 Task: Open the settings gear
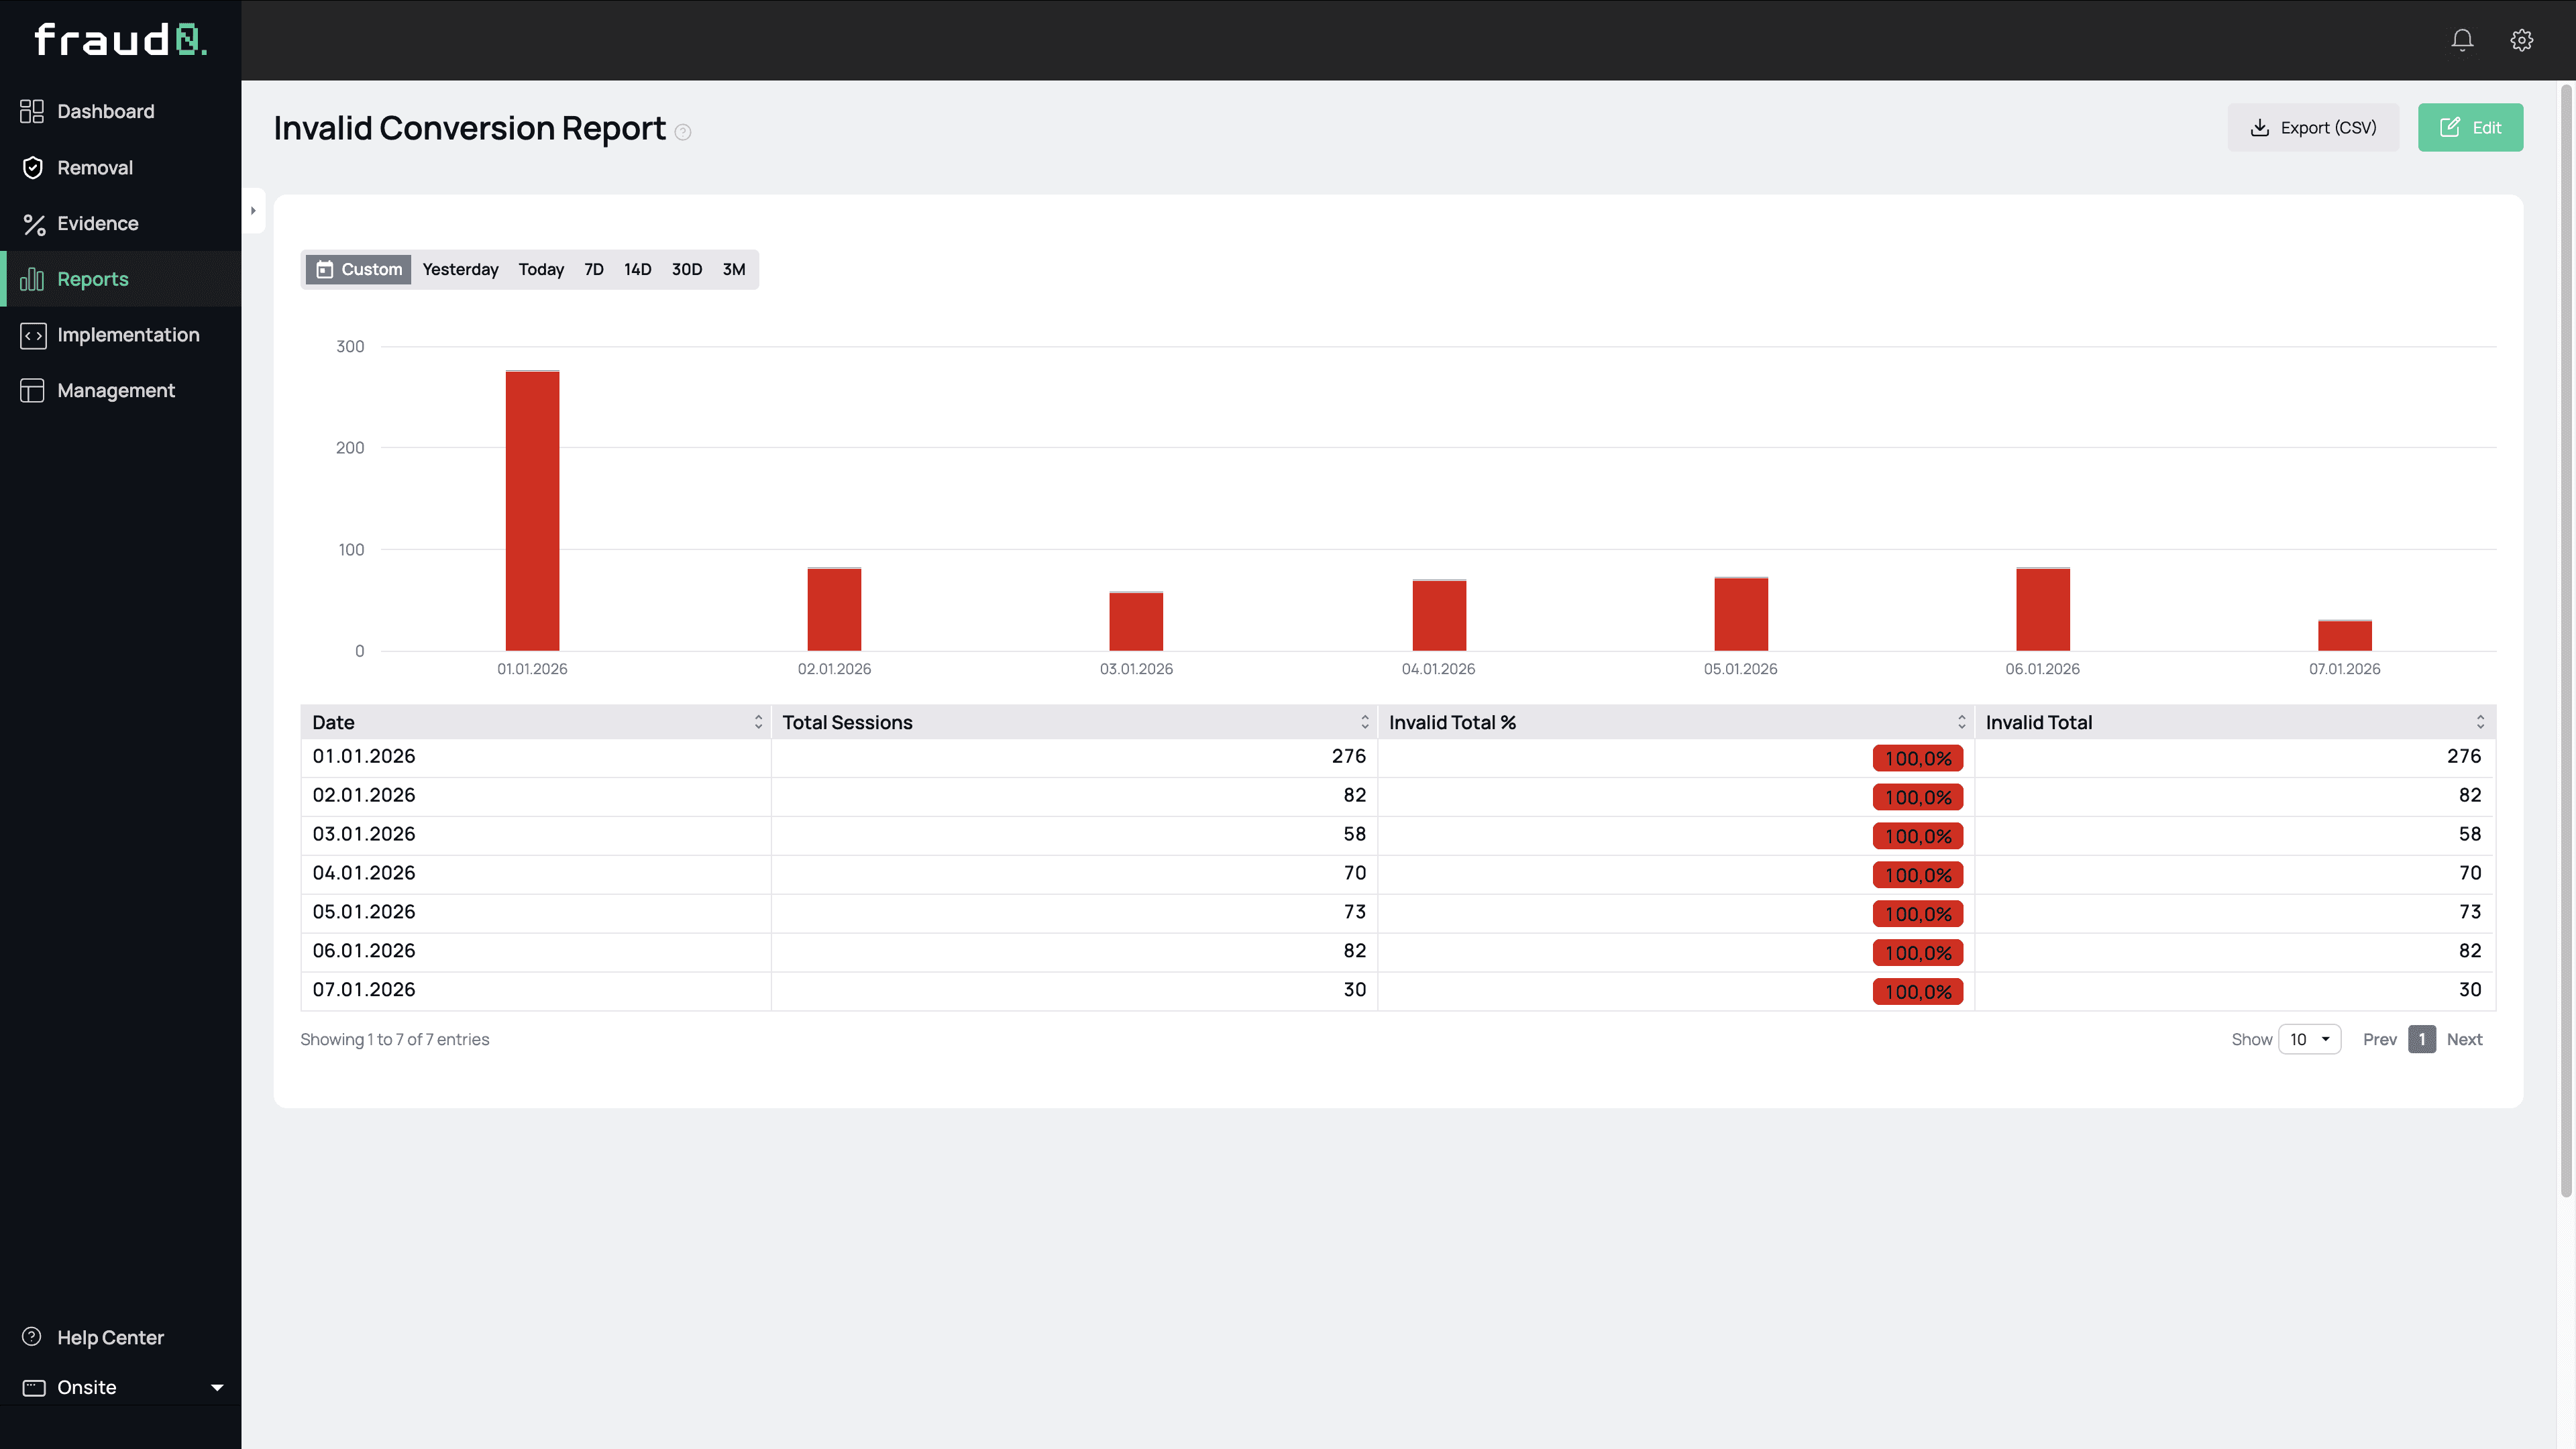pyautogui.click(x=2522, y=40)
